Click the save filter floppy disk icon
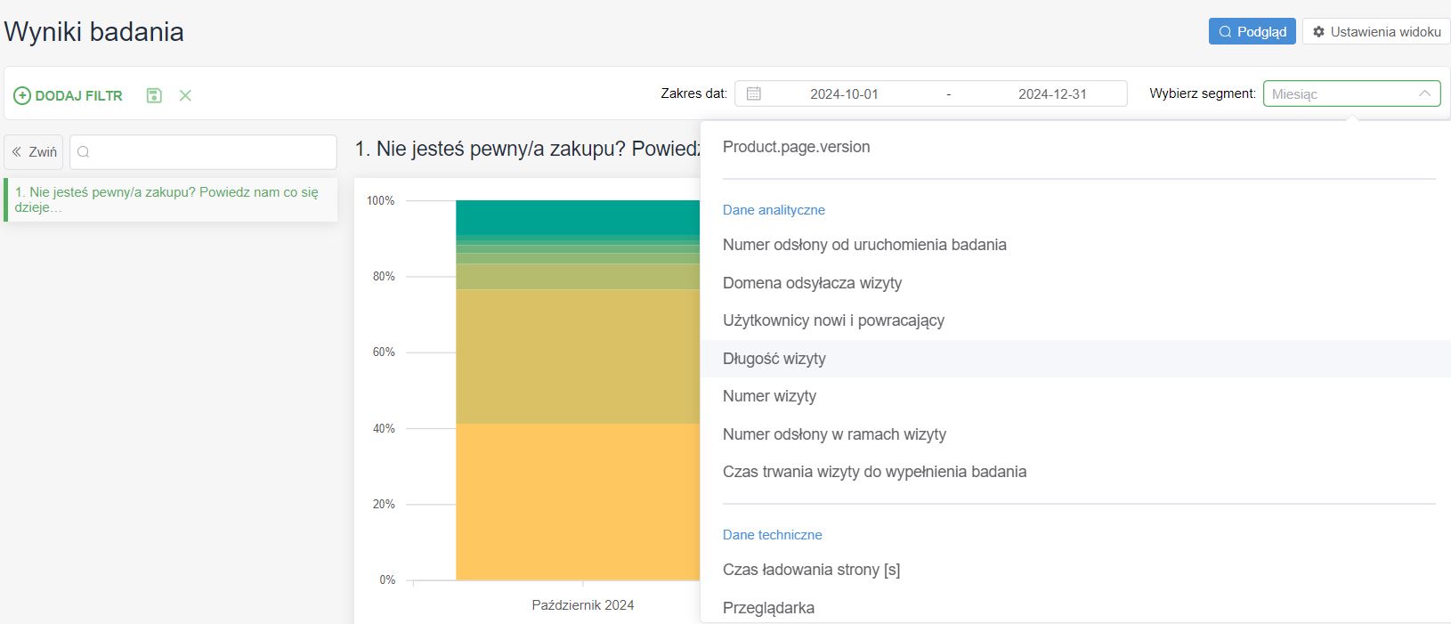The width and height of the screenshot is (1451, 624). click(154, 95)
